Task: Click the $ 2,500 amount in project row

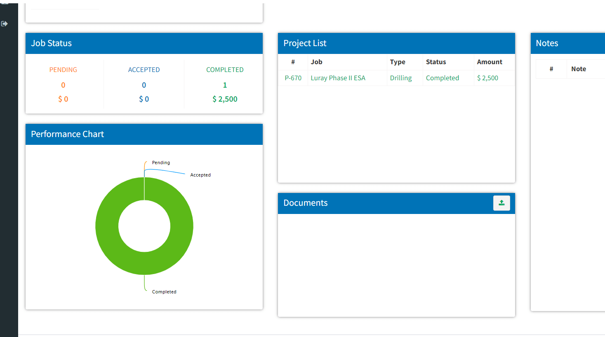Action: pos(487,78)
